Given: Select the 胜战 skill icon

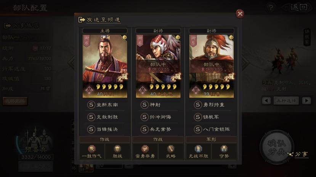Looking at the screenshot, I should coord(117,149).
